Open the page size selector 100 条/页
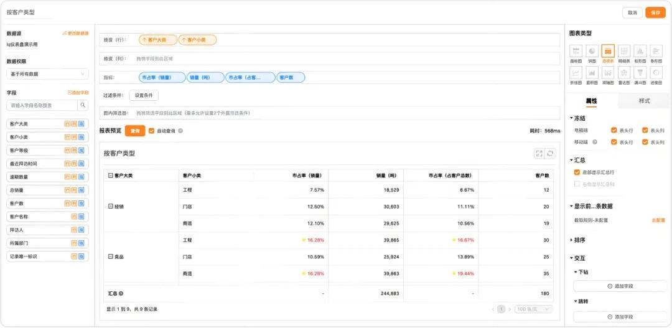 [533, 309]
